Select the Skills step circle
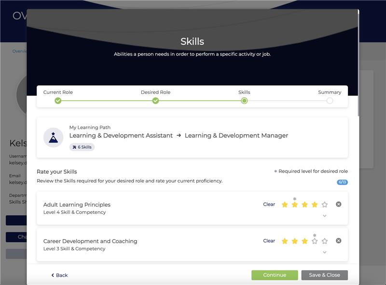 (x=244, y=101)
